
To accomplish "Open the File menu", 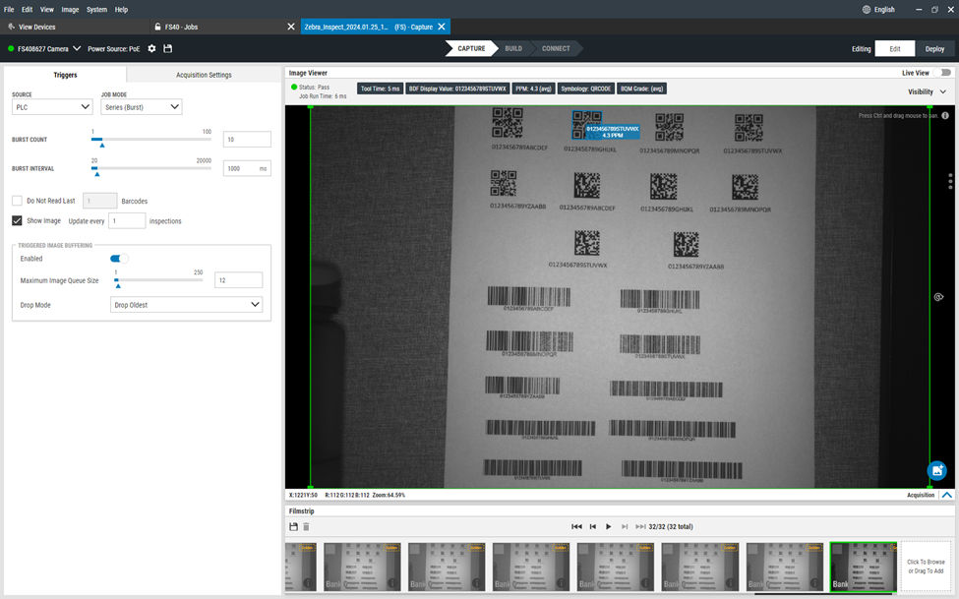I will 9,9.
